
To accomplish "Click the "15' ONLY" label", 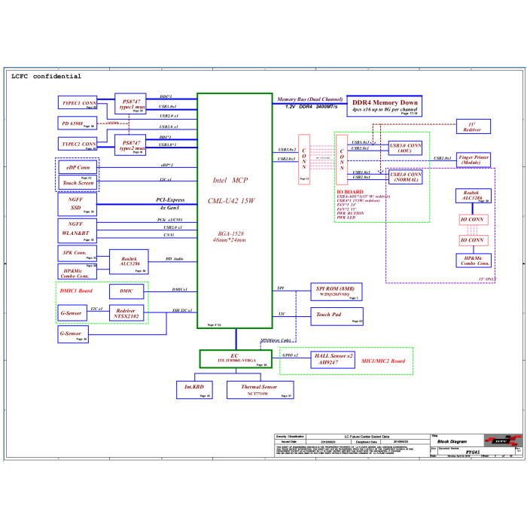I will [x=487, y=279].
